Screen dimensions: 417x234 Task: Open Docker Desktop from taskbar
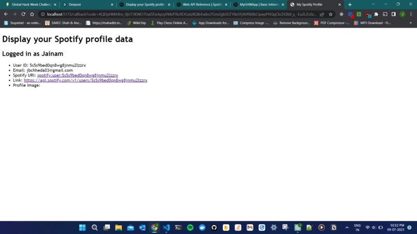coord(202,228)
